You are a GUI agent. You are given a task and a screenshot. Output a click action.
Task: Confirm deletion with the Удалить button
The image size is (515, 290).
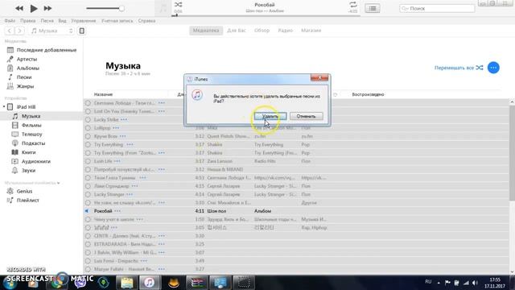(270, 116)
